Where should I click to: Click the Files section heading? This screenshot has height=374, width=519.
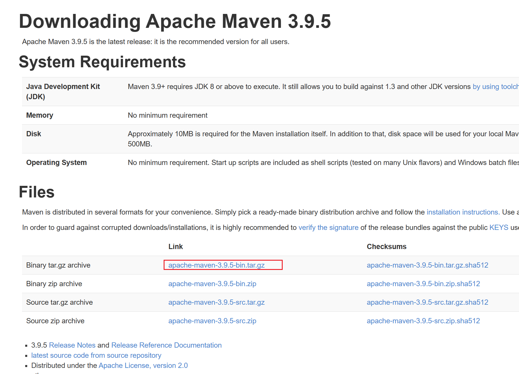[x=36, y=192]
